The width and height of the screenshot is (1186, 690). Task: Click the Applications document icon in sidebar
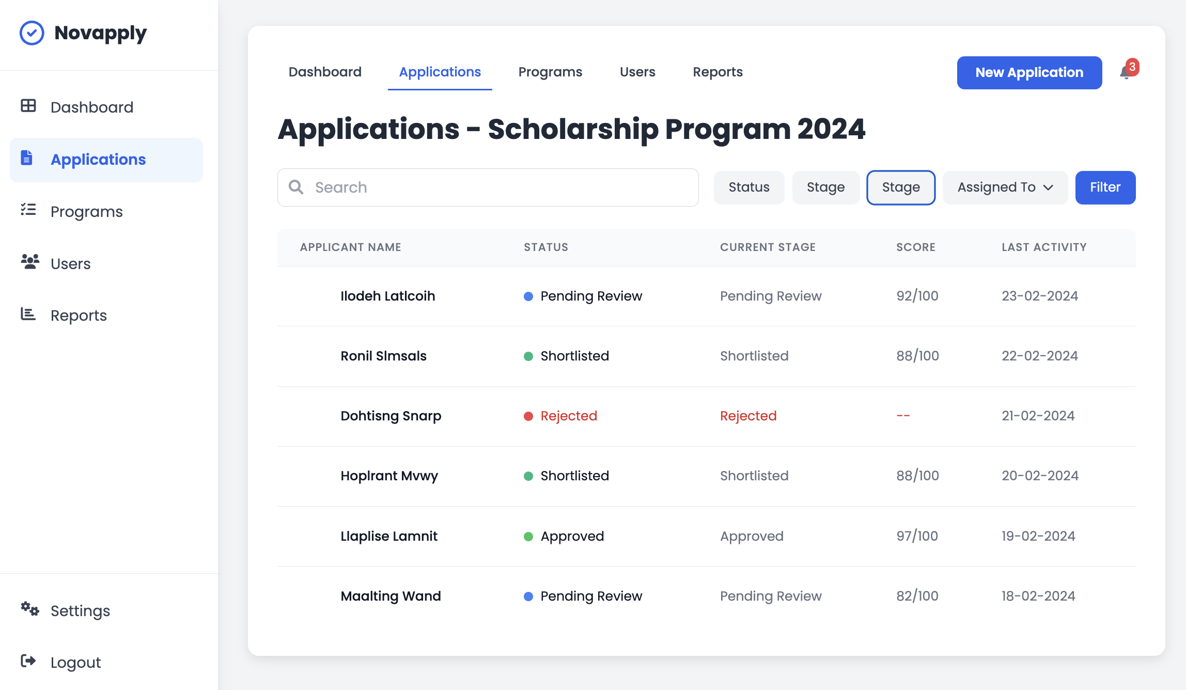27,158
